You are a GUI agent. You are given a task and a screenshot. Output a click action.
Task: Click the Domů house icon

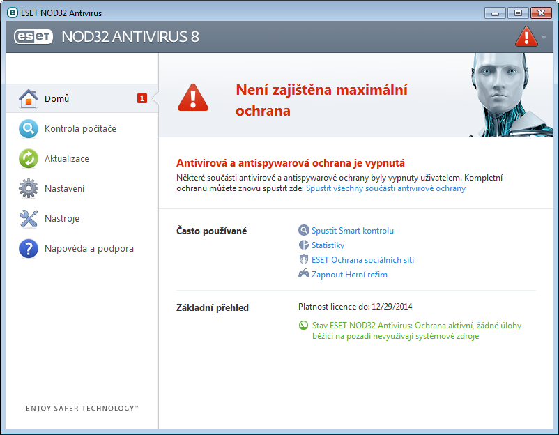[29, 98]
